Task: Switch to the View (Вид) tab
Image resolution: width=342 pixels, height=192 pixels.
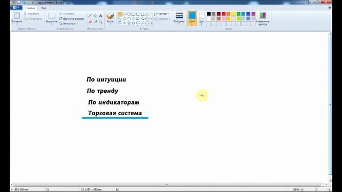Action: [x=44, y=8]
